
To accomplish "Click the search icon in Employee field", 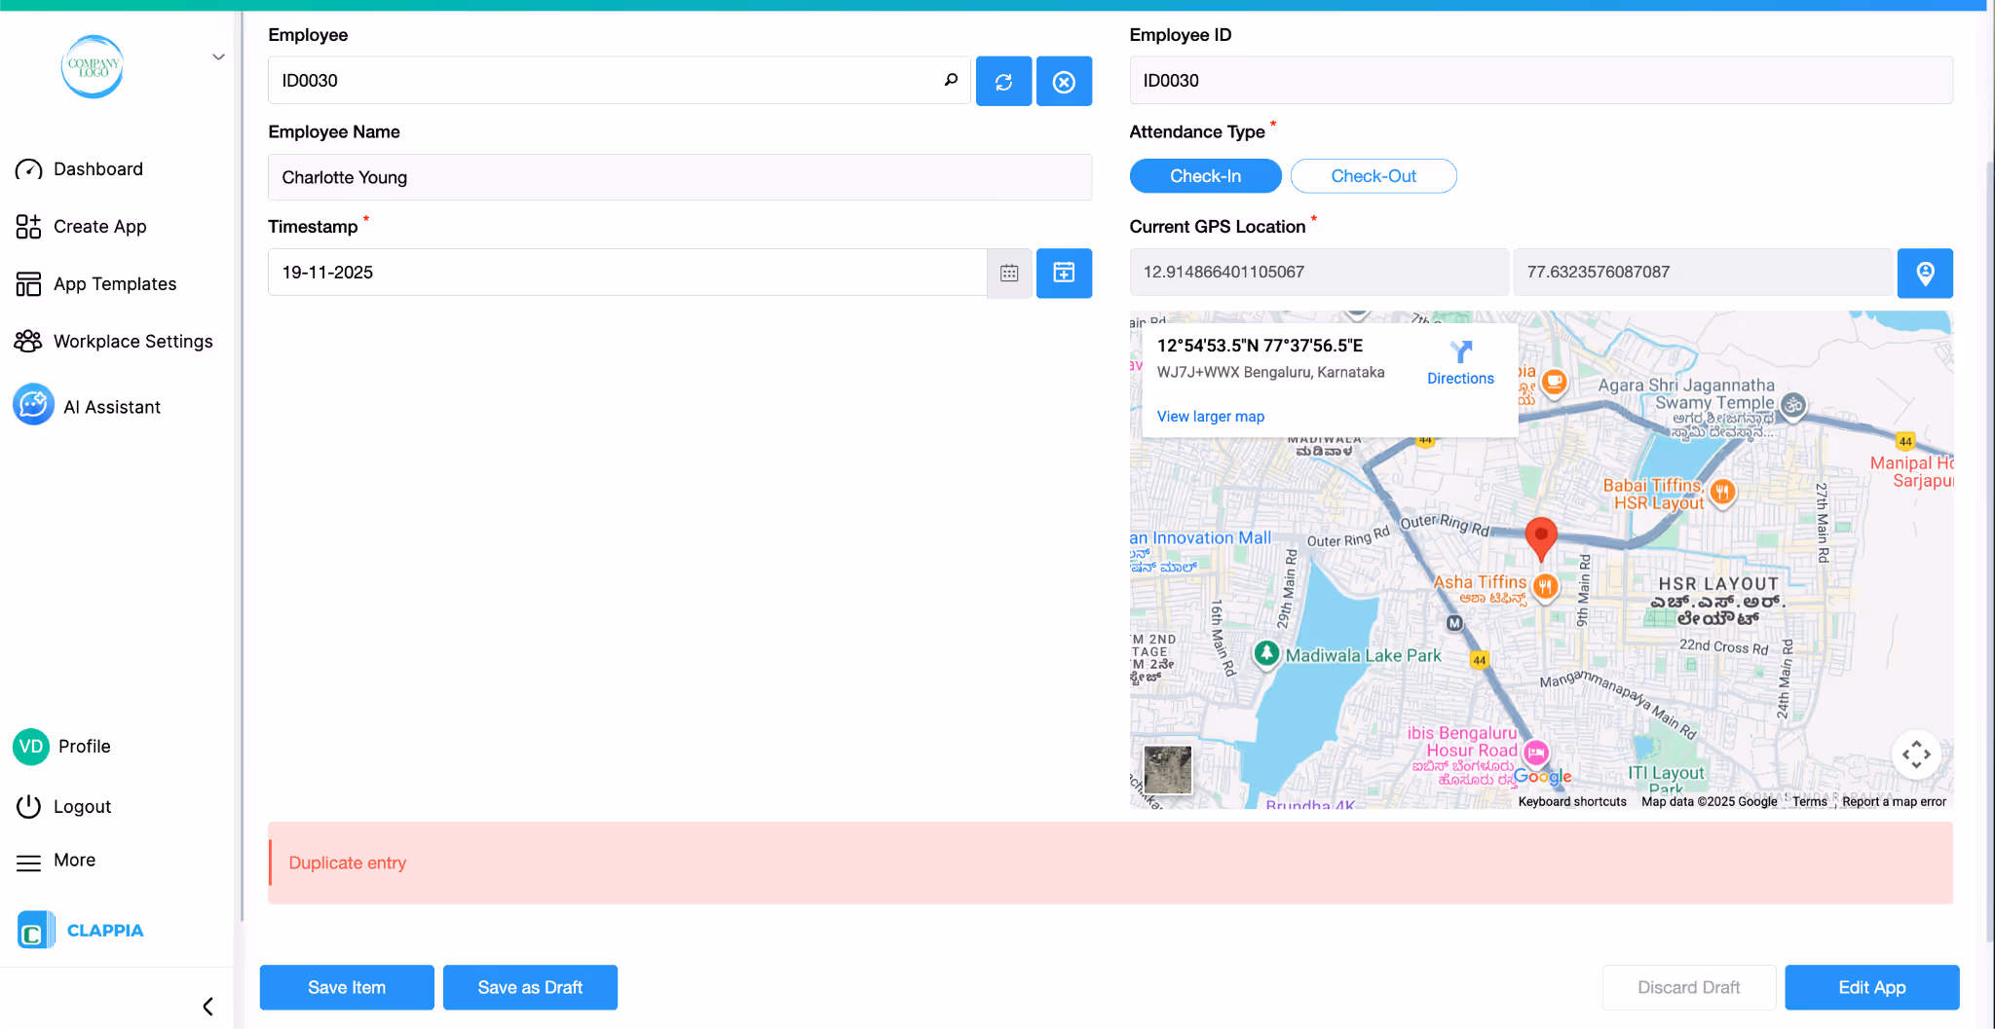I will (950, 80).
